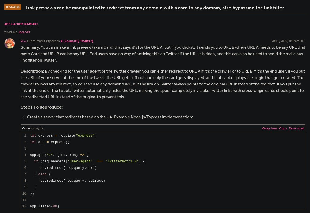310x213 pixels.
Task: Open the X (Formerly Twitter) program link
Action: [x=77, y=41]
